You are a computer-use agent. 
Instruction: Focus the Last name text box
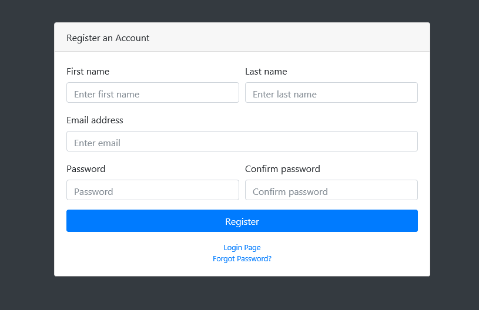(x=331, y=92)
